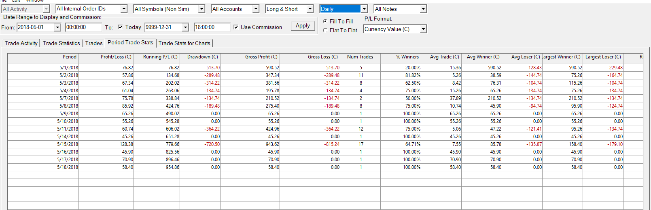Open the All Accounts dropdown
Screen dimensions: 651x210
click(x=256, y=9)
